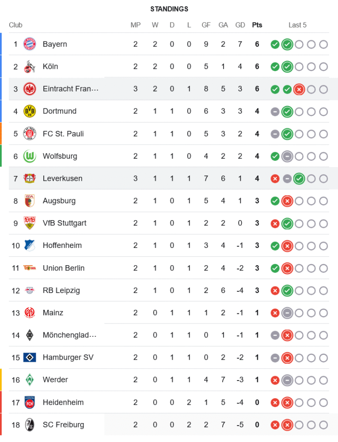
Task: Sort standings by the Pts column header
Action: tap(257, 25)
